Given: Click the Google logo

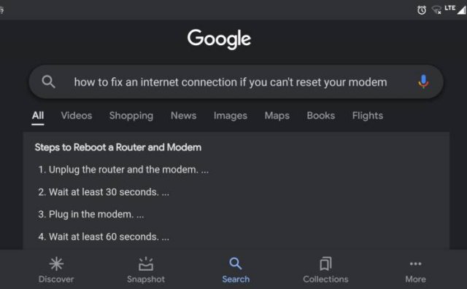Looking at the screenshot, I should point(219,39).
